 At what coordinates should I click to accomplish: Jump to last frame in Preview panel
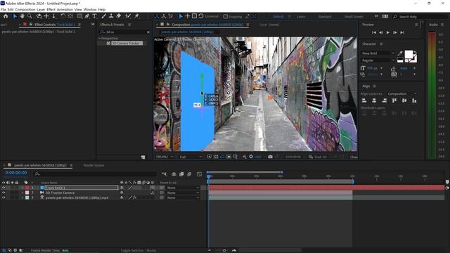402,33
